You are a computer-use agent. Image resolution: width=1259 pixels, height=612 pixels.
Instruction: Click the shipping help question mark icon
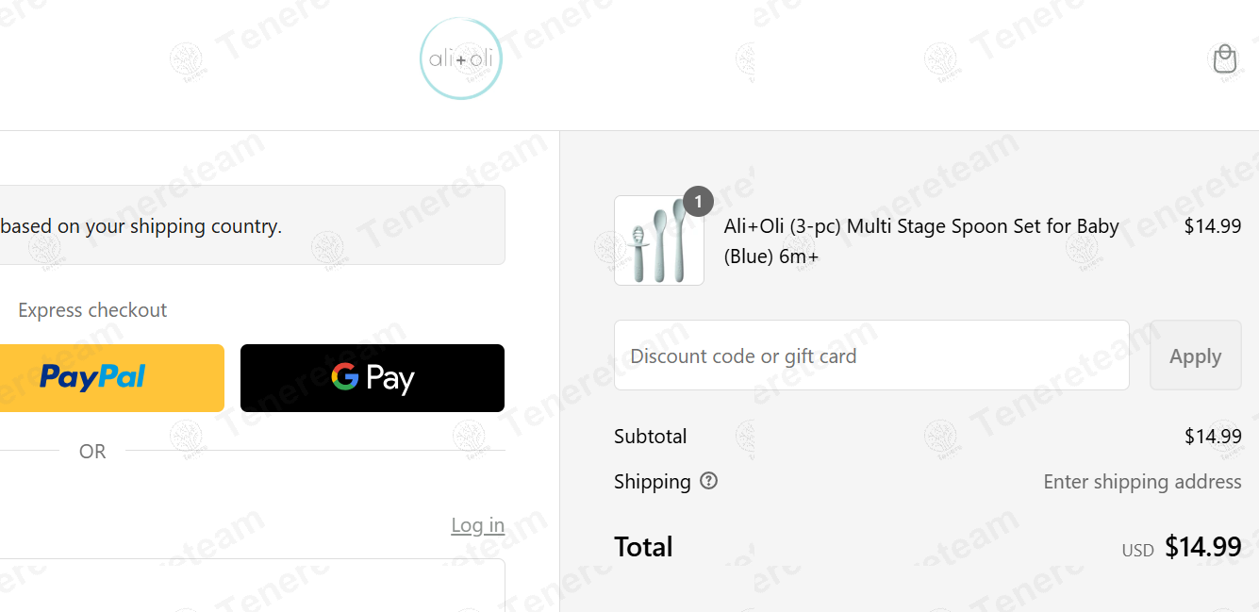click(x=709, y=481)
